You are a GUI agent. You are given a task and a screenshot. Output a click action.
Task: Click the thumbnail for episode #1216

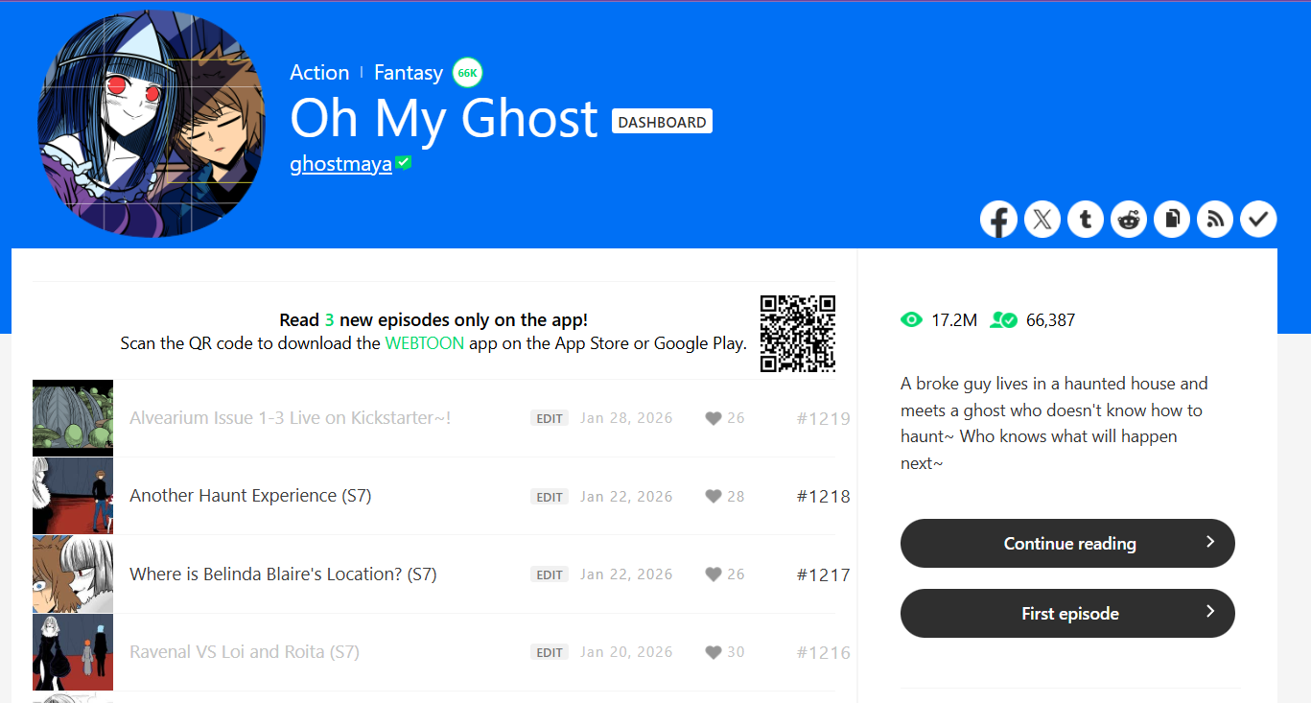[73, 652]
